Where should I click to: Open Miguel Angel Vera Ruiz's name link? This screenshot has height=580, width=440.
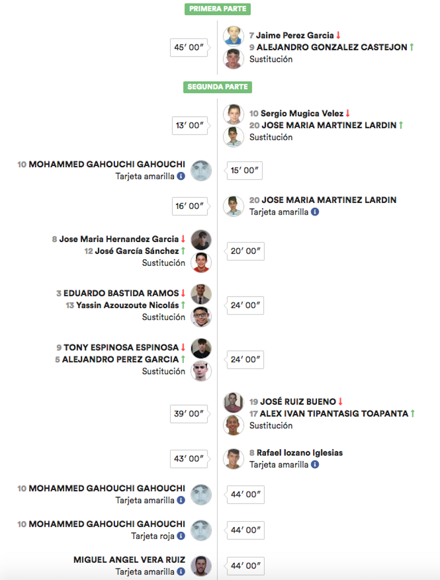pyautogui.click(x=129, y=560)
